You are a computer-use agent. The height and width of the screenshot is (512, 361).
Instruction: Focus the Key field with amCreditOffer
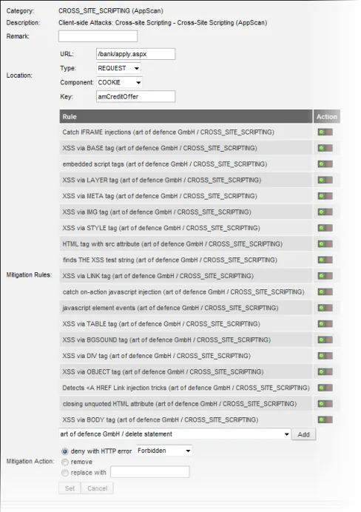[x=136, y=97]
